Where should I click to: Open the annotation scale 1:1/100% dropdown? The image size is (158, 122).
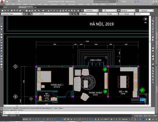pyautogui.click(x=105, y=119)
